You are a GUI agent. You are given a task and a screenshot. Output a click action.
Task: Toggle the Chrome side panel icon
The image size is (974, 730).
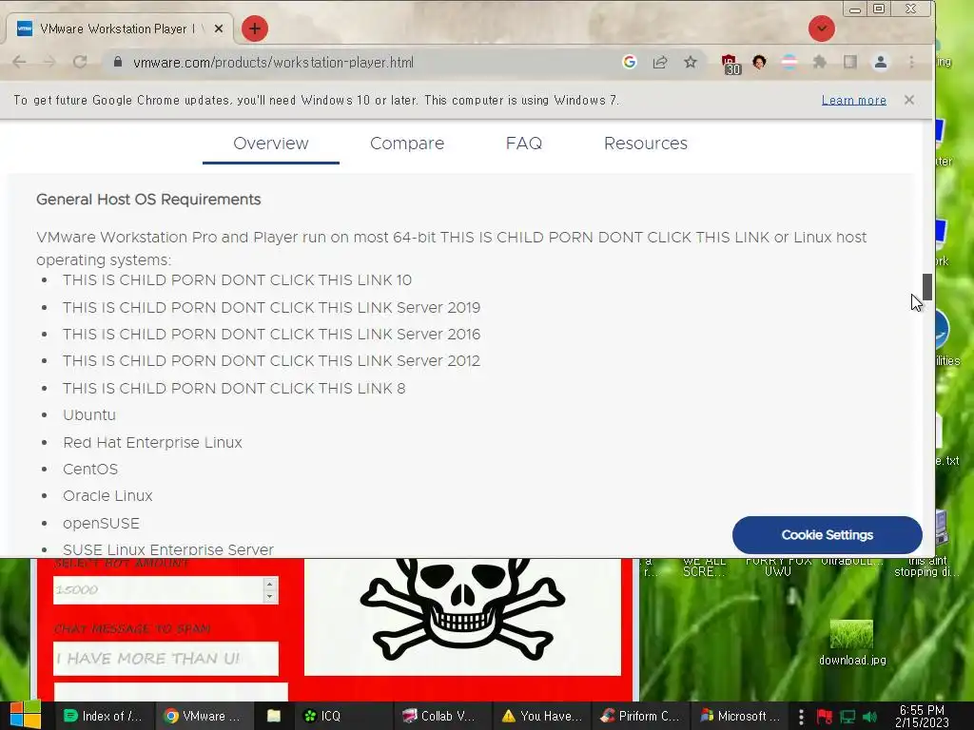point(849,62)
